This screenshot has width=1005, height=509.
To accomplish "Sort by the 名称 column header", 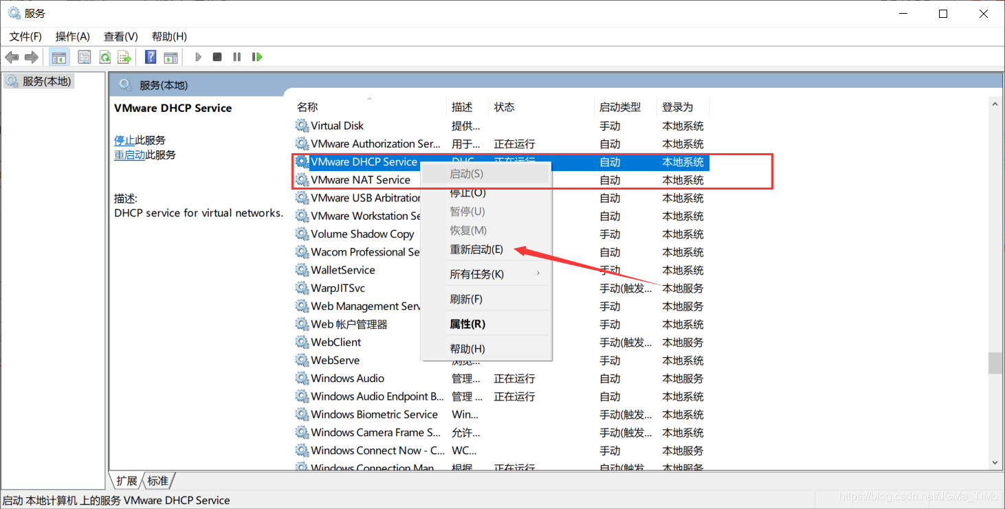I will point(370,107).
